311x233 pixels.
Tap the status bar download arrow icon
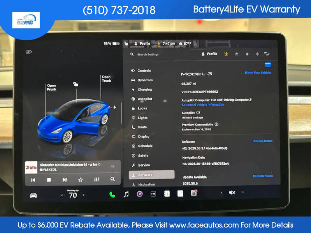coord(159,44)
